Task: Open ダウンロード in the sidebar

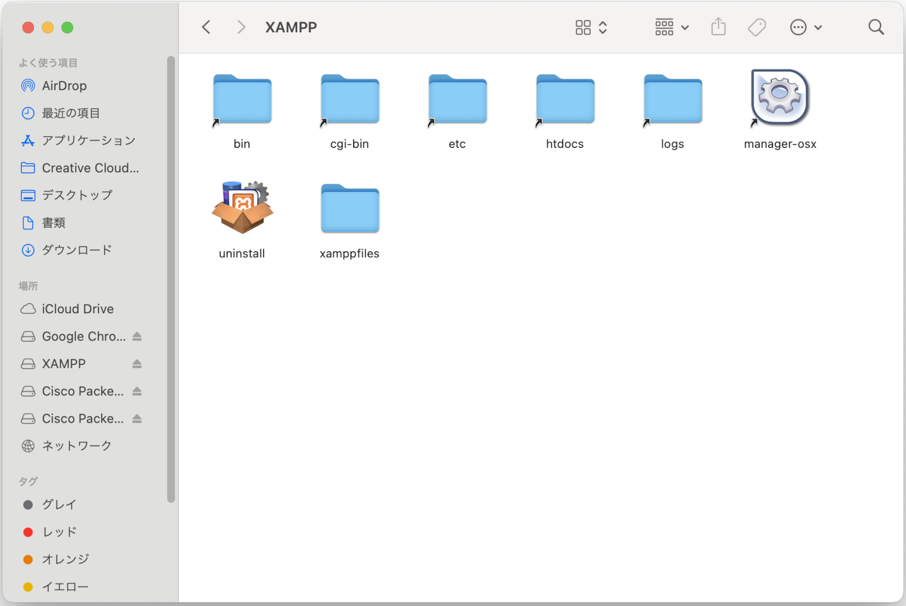Action: click(x=76, y=250)
